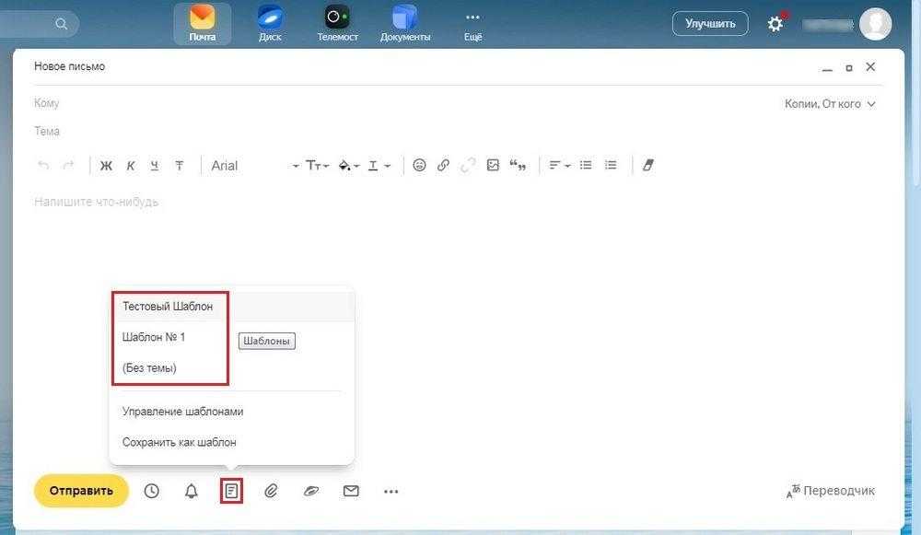Select the "Тестовый Шаблон" template

168,307
